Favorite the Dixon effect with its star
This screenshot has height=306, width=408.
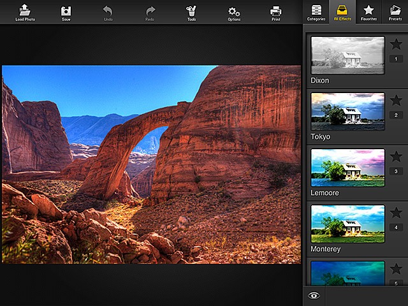[x=396, y=44]
